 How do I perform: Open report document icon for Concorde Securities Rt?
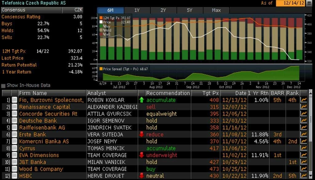coord(14,114)
